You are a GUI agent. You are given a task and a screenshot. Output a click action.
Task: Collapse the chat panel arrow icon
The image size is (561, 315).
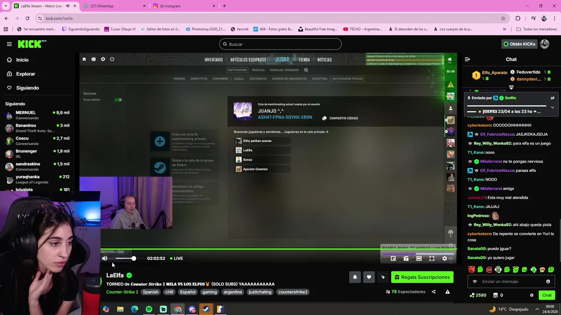point(467,59)
